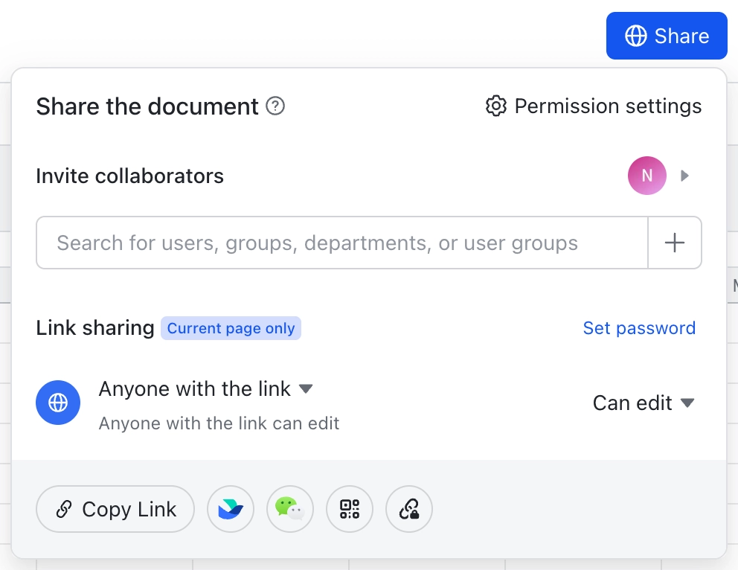Share to WeChat using the chat icon

[x=290, y=509]
